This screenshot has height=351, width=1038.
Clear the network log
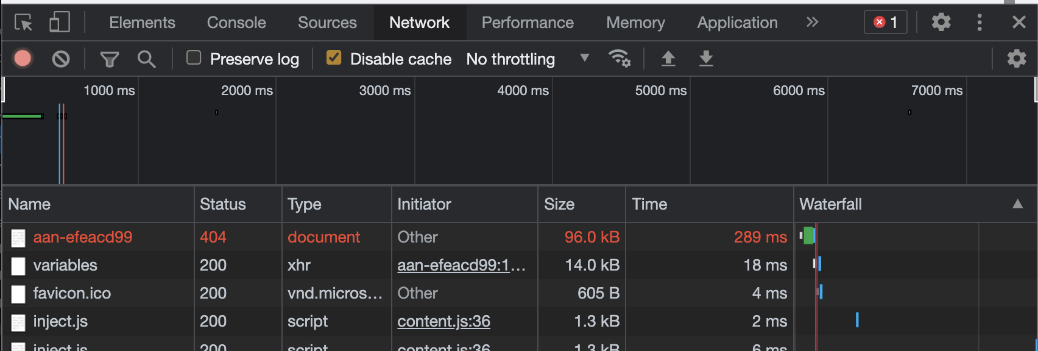[x=60, y=59]
